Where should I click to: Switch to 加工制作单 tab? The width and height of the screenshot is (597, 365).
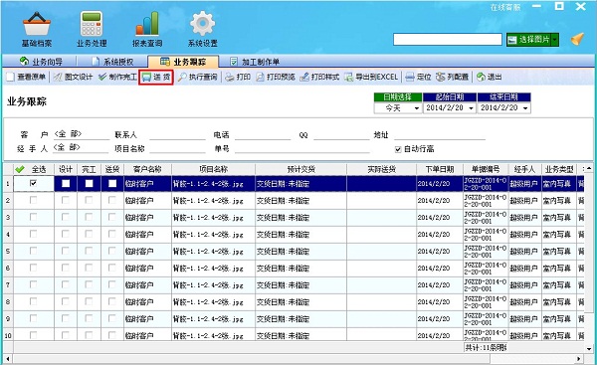(255, 62)
